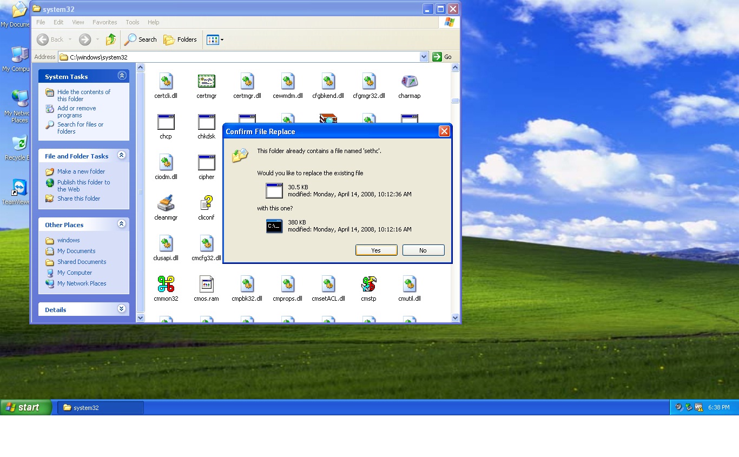
Task: Select the cmsetACL.dll file icon
Action: click(x=328, y=284)
